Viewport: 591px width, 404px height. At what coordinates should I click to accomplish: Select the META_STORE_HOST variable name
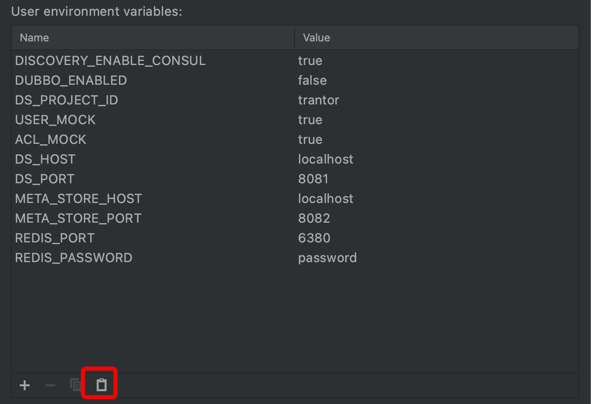click(78, 199)
